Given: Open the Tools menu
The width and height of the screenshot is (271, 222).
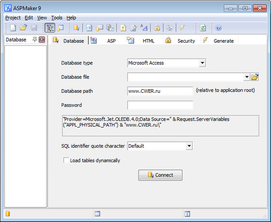Looking at the screenshot, I should click(57, 18).
